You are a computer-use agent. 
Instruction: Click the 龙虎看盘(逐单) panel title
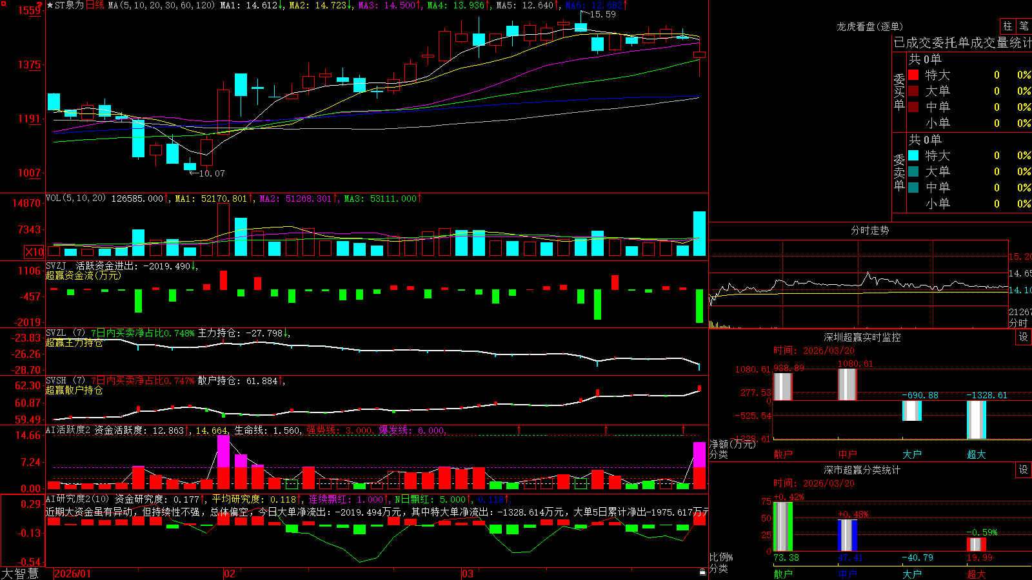869,26
